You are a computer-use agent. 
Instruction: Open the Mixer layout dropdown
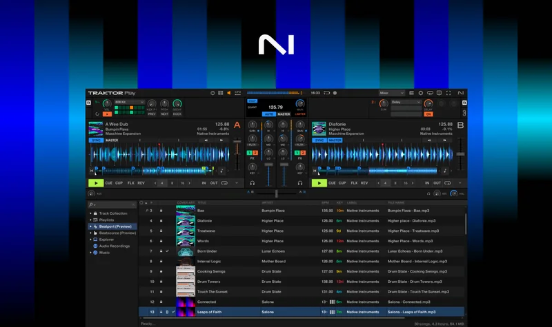coord(391,93)
